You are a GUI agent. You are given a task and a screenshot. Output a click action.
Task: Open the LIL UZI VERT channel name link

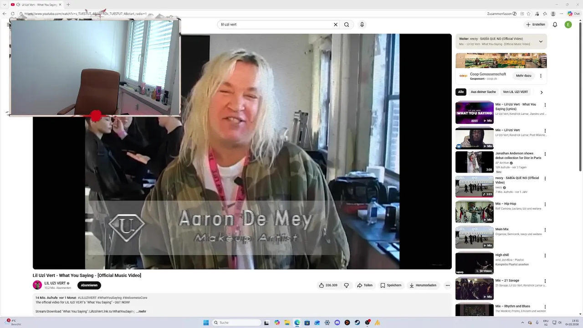coord(55,283)
